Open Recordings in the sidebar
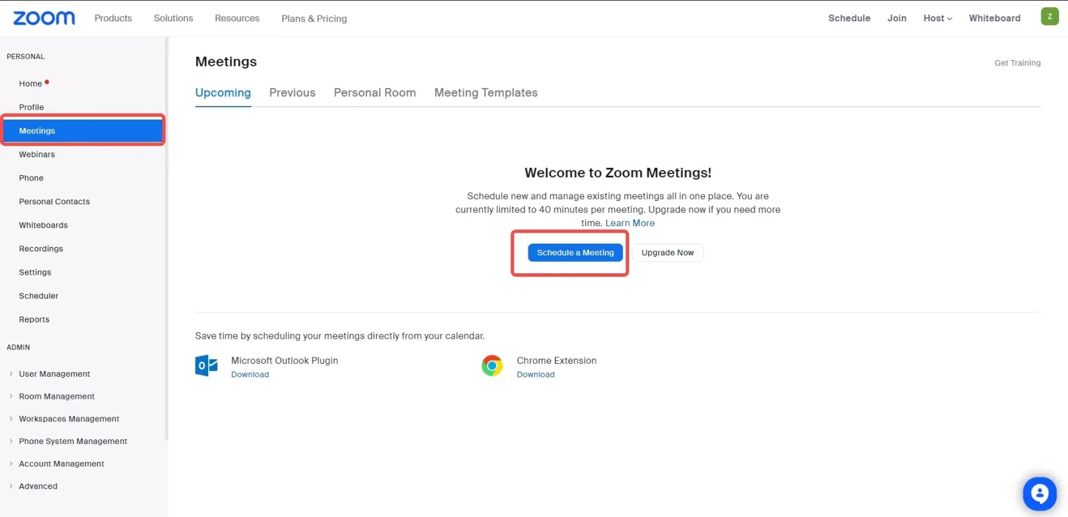Viewport: 1068px width, 517px height. pyautogui.click(x=41, y=249)
